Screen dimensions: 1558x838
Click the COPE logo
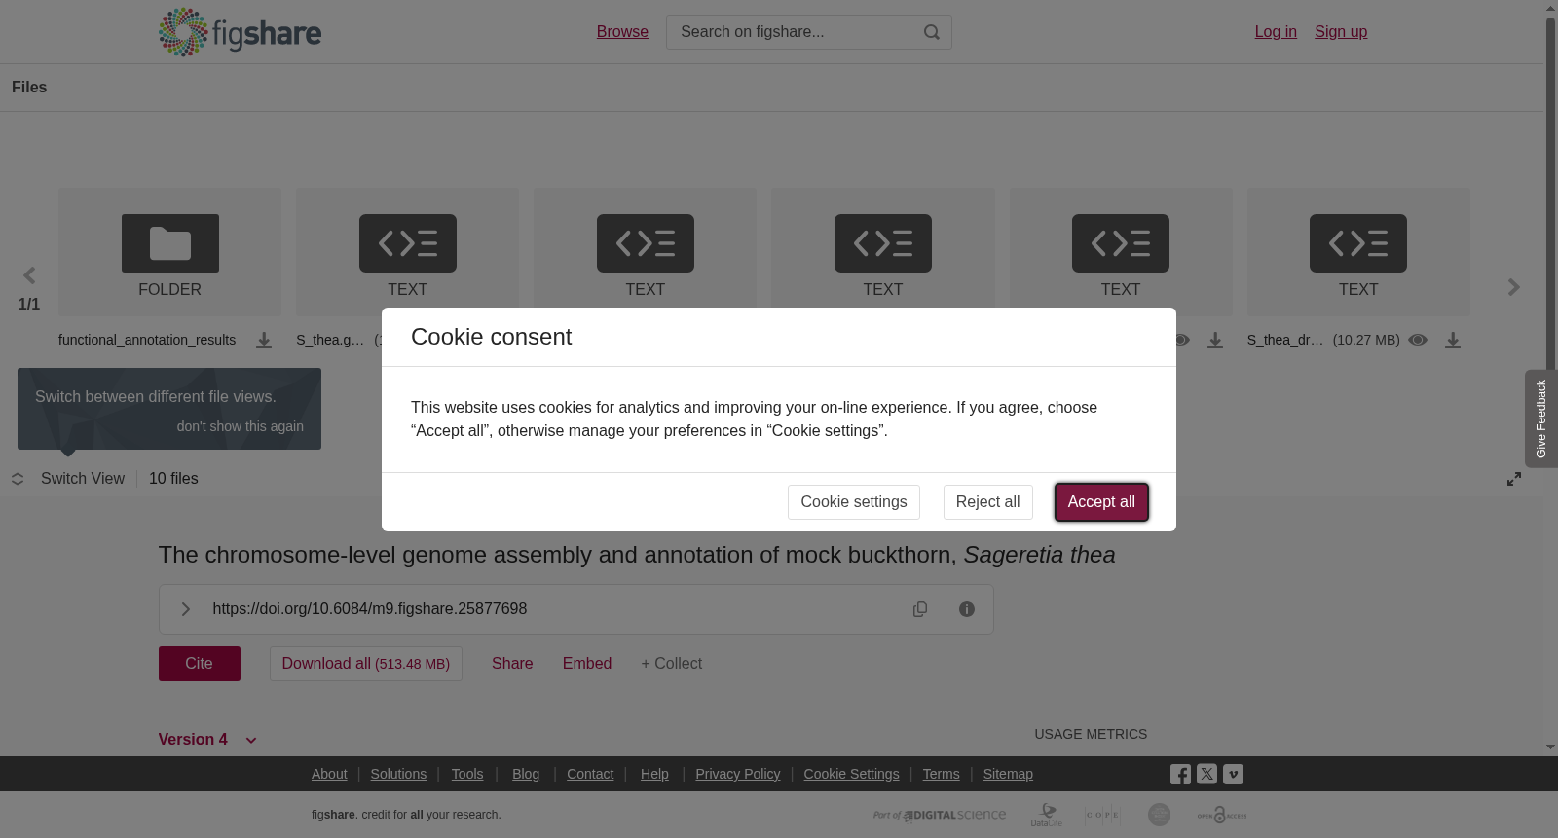click(1102, 815)
